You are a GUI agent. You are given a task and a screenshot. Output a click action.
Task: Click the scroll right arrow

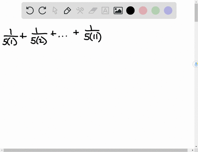coord(193,150)
